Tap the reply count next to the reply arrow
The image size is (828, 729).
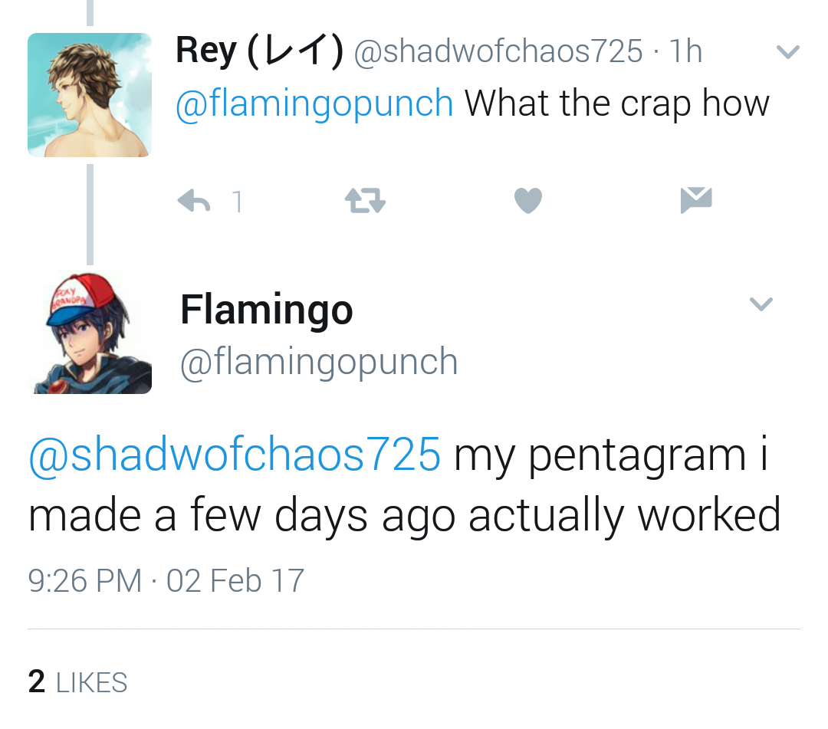click(x=237, y=202)
